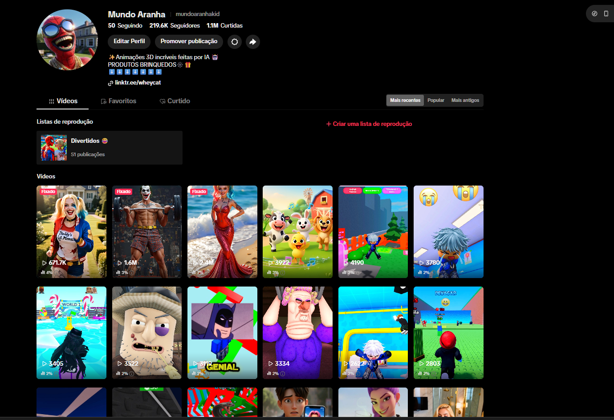Click the 51 publicações text

pyautogui.click(x=88, y=154)
